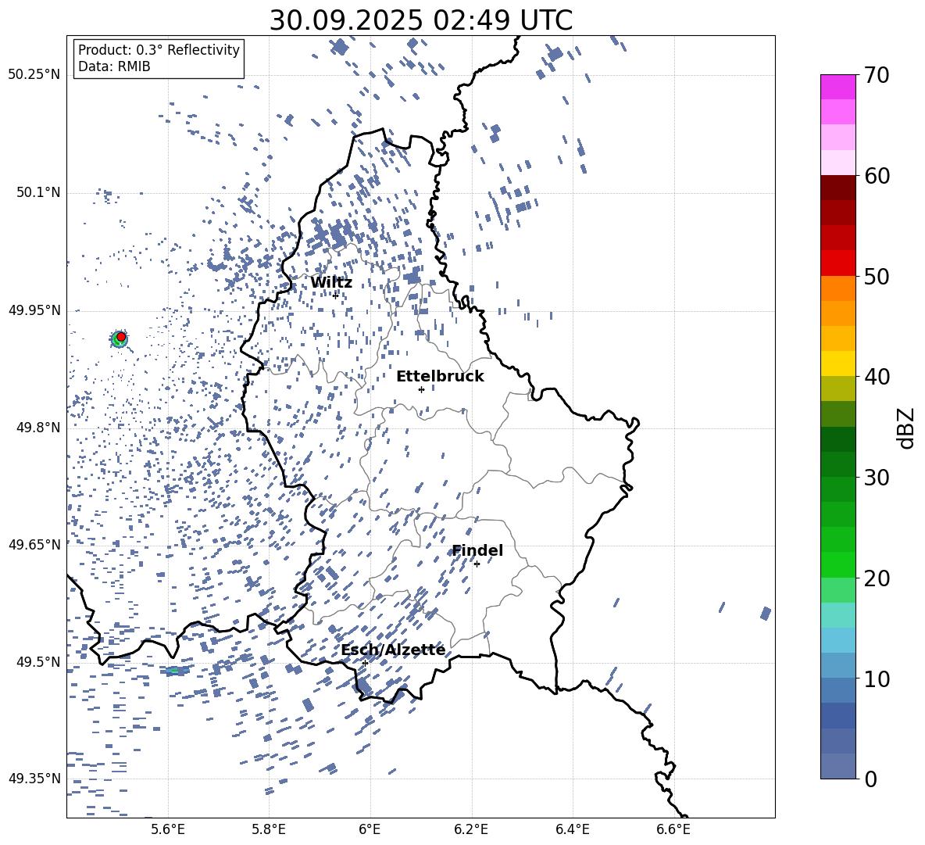Click the colorbar tick label 30

click(877, 478)
